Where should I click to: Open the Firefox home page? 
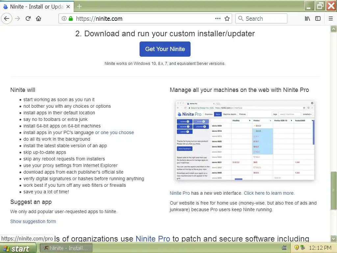[x=39, y=18]
